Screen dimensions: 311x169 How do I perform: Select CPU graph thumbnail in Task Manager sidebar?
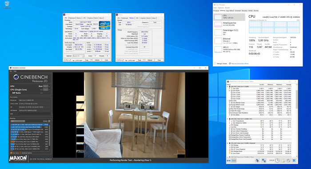[x=218, y=17]
